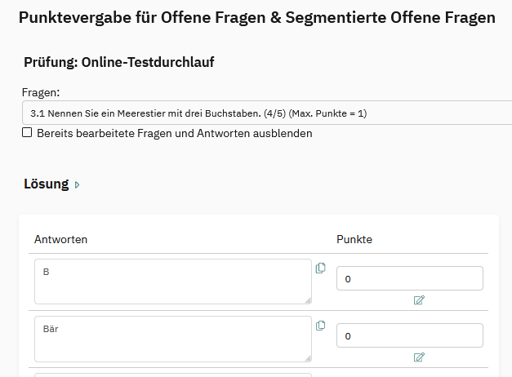Click the "Bereits bearbeitete Fragen" checkbox label
Image resolution: width=512 pixels, height=377 pixels.
pos(174,133)
